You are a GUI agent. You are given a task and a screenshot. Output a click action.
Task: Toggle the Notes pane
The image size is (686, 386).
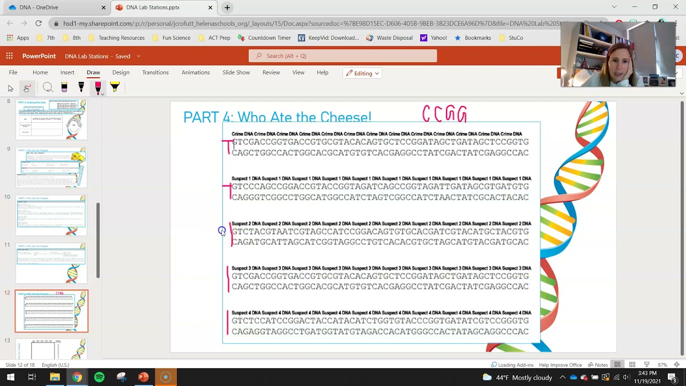tap(598, 365)
